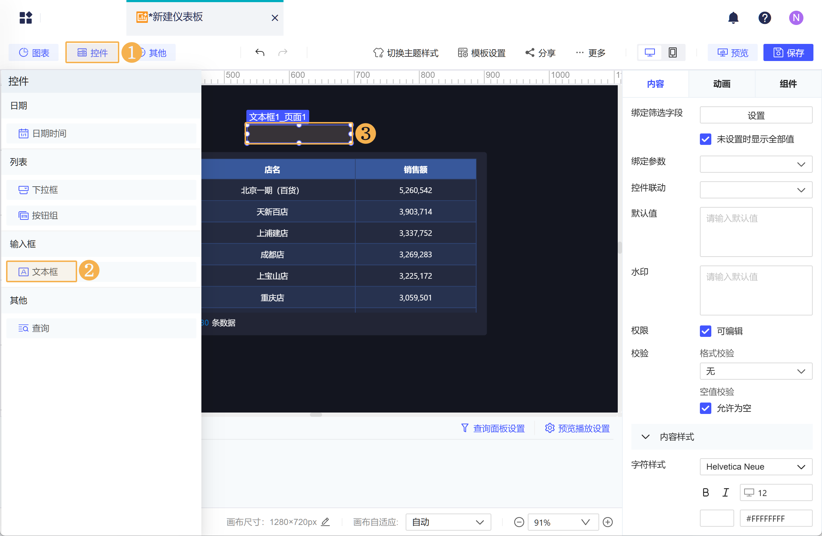Image resolution: width=822 pixels, height=536 pixels.
Task: Switch to the 动画 tab
Action: [x=722, y=84]
